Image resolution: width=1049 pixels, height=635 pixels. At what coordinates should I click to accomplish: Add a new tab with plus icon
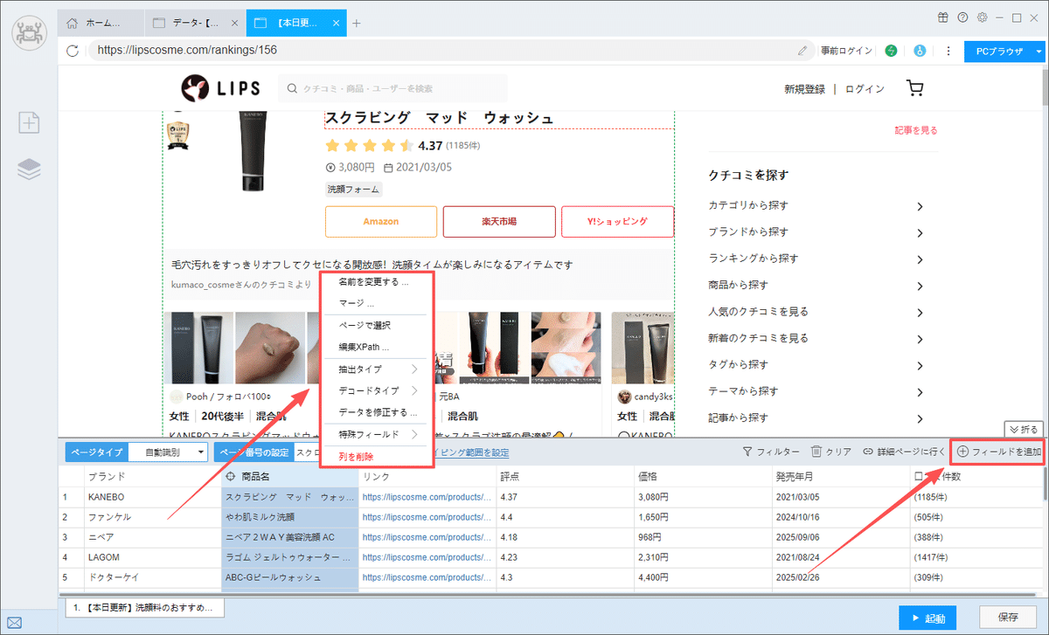click(x=356, y=22)
